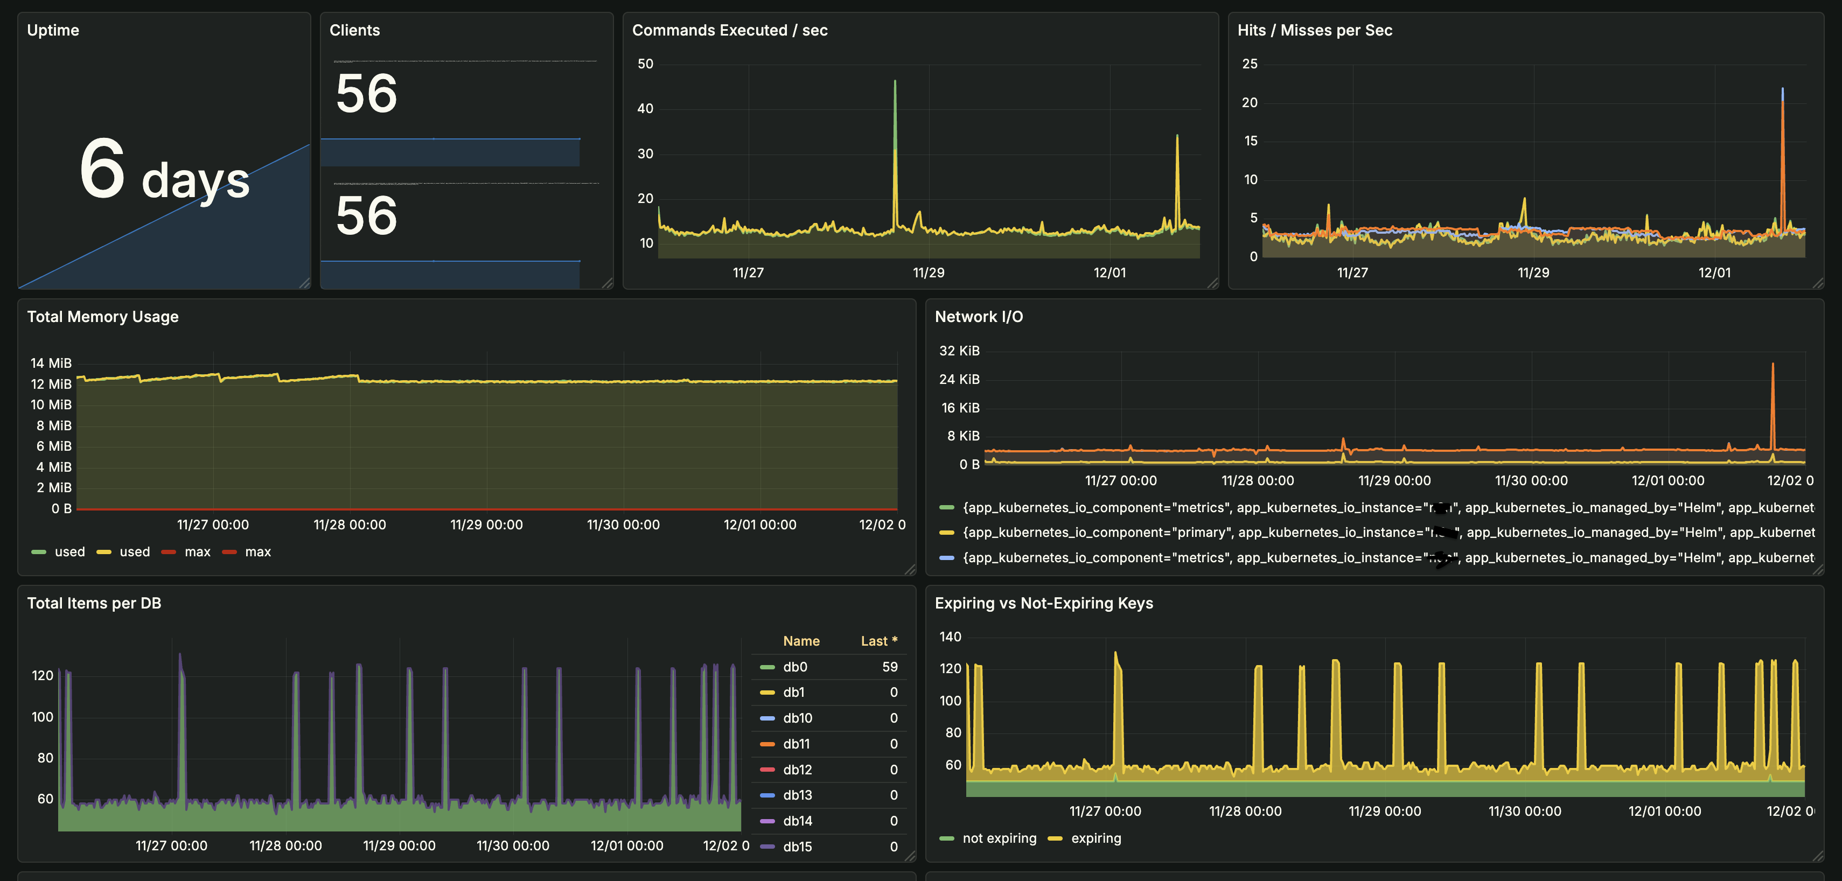Open the Total Items per DB panel menu

pyautogui.click(x=94, y=603)
